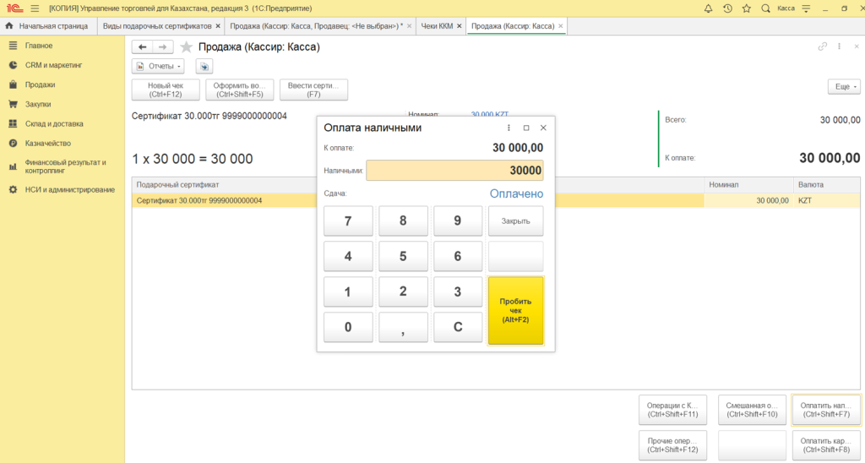This screenshot has width=865, height=463.
Task: Open Главное section in sidebar
Action: point(39,46)
